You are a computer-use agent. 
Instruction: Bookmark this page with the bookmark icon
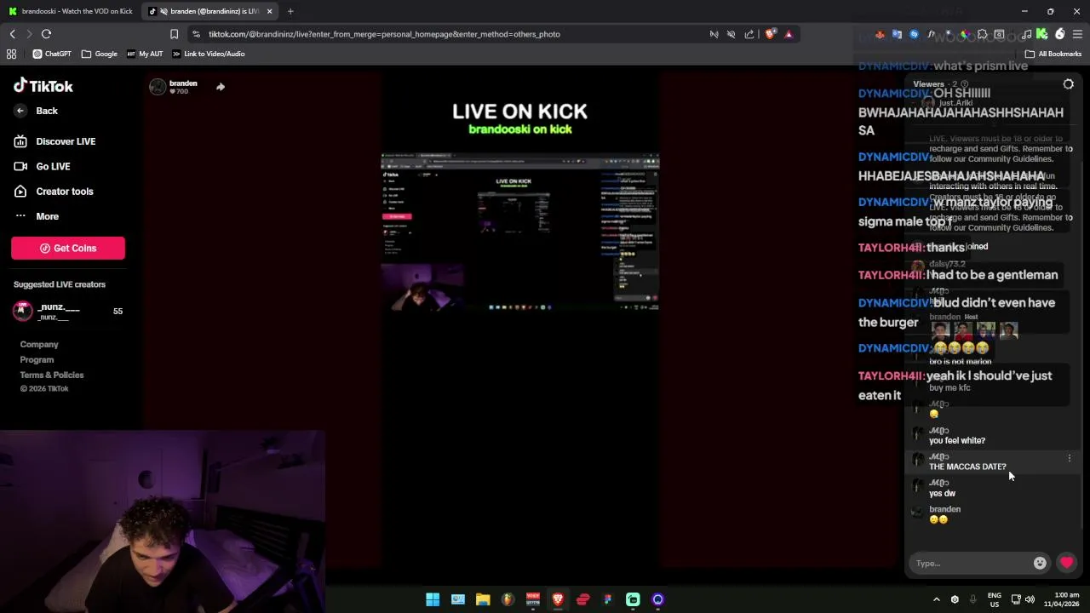(174, 34)
